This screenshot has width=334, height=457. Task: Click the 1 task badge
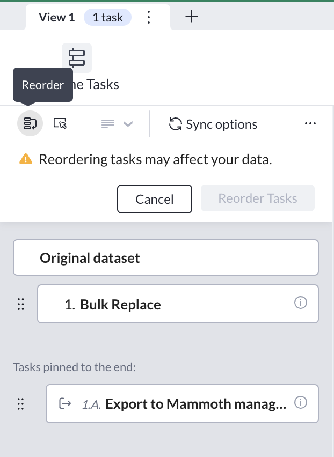pyautogui.click(x=108, y=18)
